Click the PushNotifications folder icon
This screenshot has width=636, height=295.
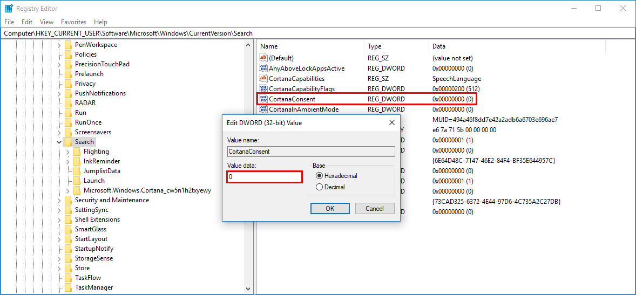pyautogui.click(x=68, y=93)
